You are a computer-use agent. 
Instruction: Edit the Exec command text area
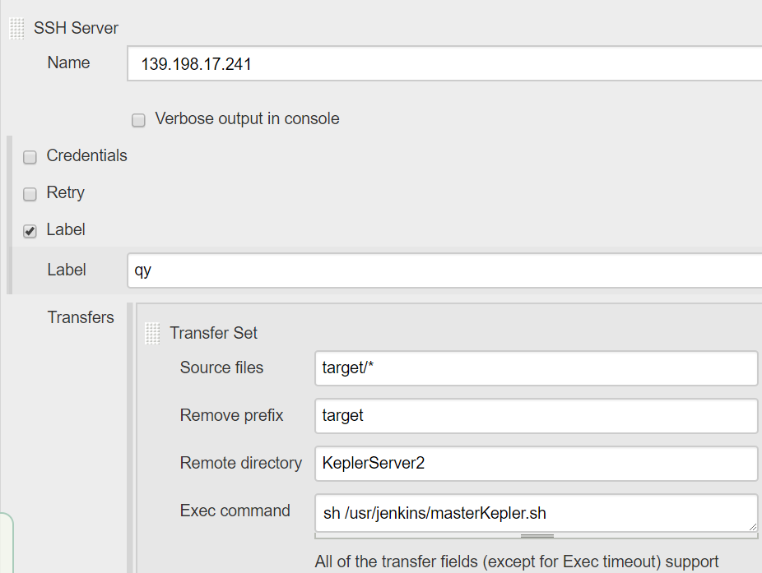(536, 513)
